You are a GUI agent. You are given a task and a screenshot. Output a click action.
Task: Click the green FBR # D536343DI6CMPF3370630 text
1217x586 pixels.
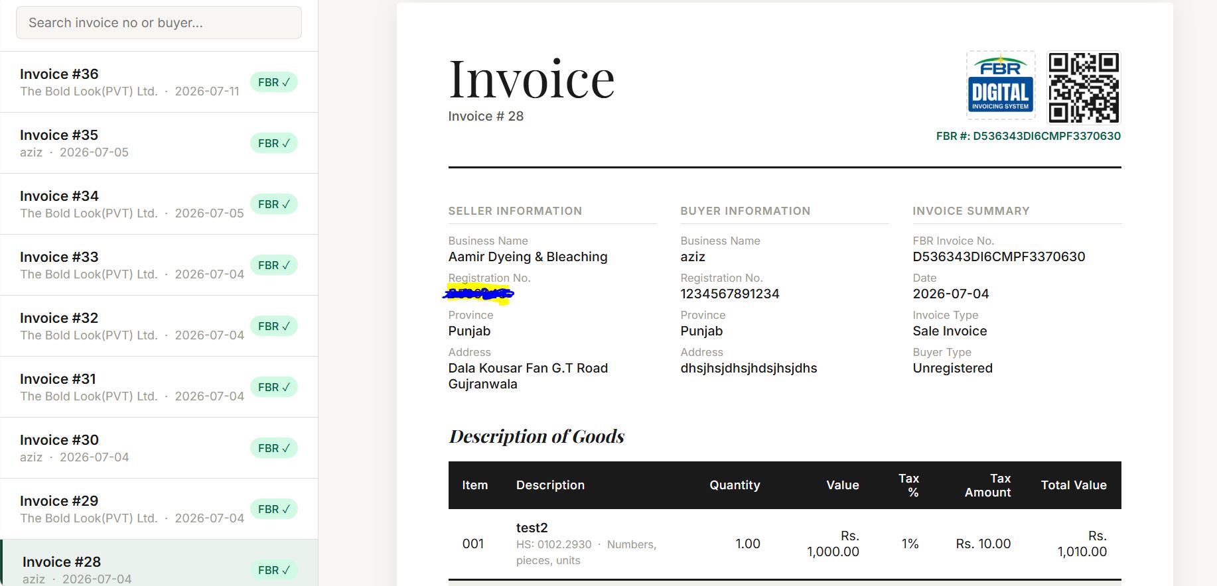pos(1028,136)
